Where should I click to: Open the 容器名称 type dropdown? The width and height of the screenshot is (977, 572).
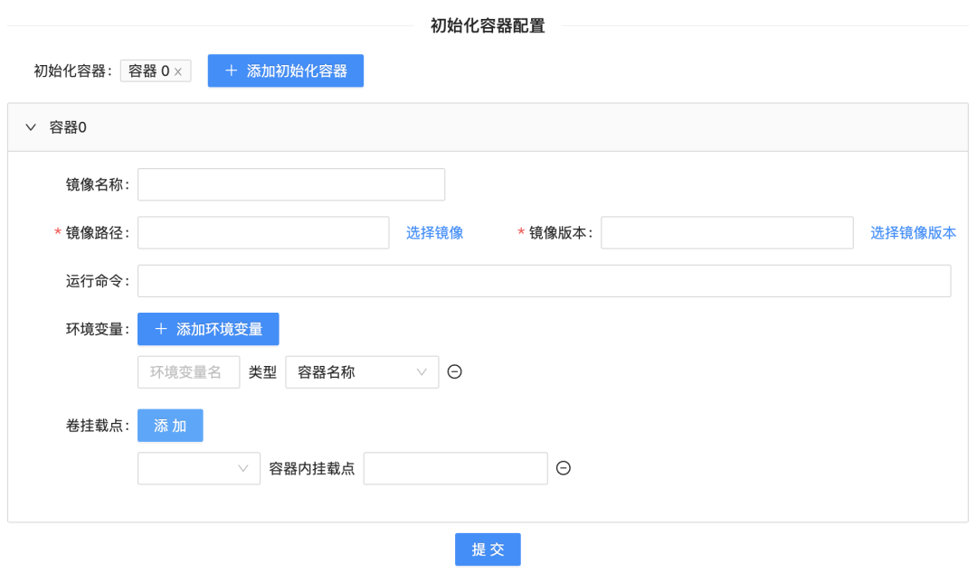point(362,372)
